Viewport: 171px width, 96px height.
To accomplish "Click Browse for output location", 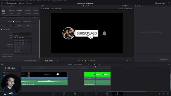I will click(x=34, y=17).
